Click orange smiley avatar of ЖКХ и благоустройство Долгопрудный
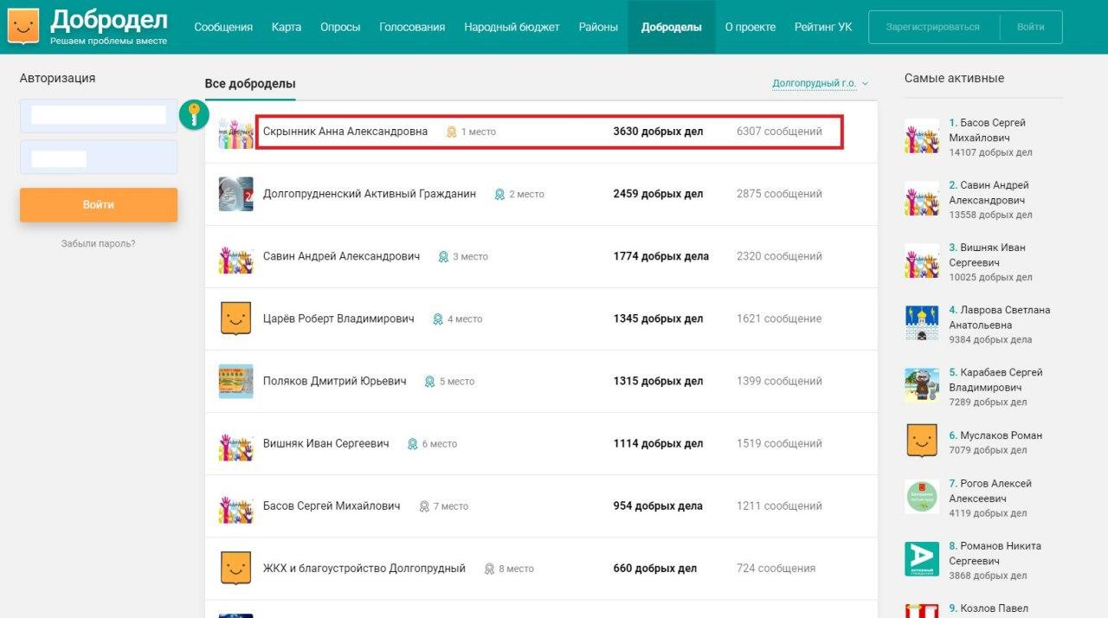This screenshot has height=618, width=1108. pyautogui.click(x=235, y=569)
